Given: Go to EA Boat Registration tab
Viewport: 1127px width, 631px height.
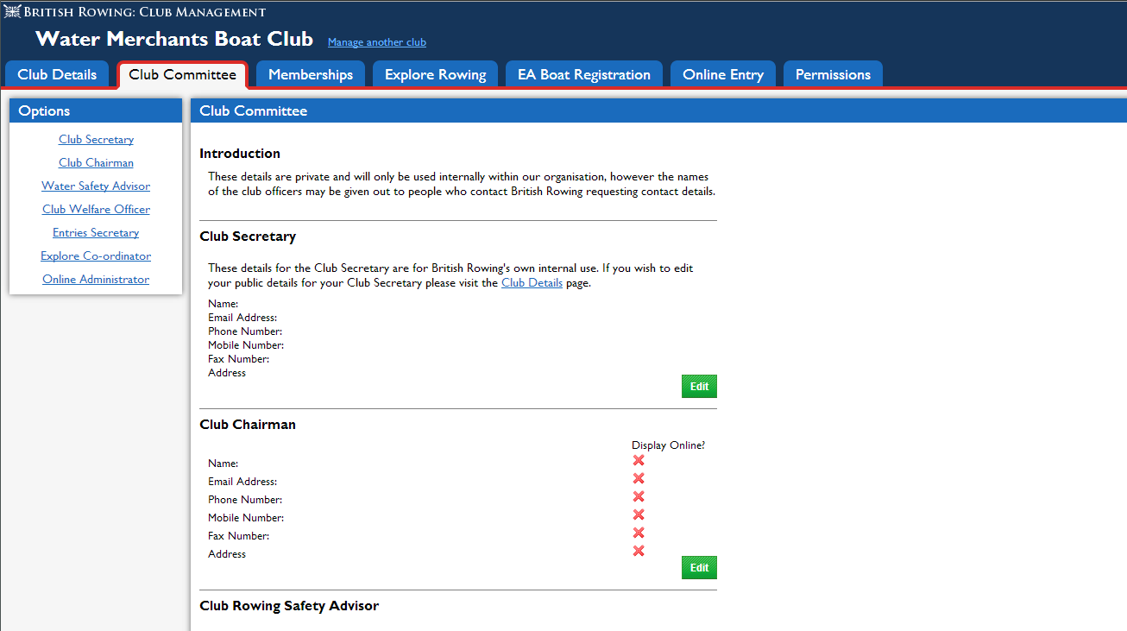Looking at the screenshot, I should tap(584, 74).
